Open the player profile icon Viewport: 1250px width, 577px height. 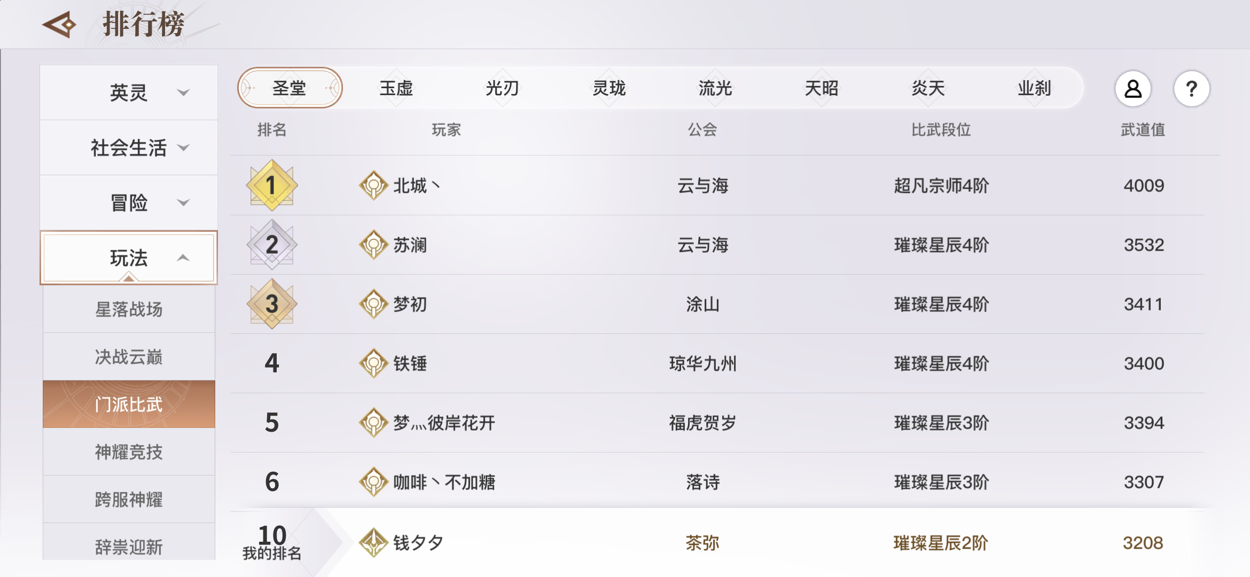(1132, 89)
